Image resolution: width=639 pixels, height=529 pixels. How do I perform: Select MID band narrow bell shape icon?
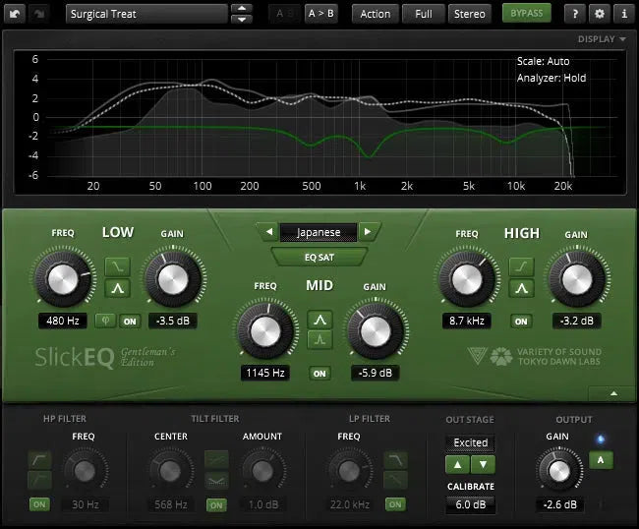[319, 341]
